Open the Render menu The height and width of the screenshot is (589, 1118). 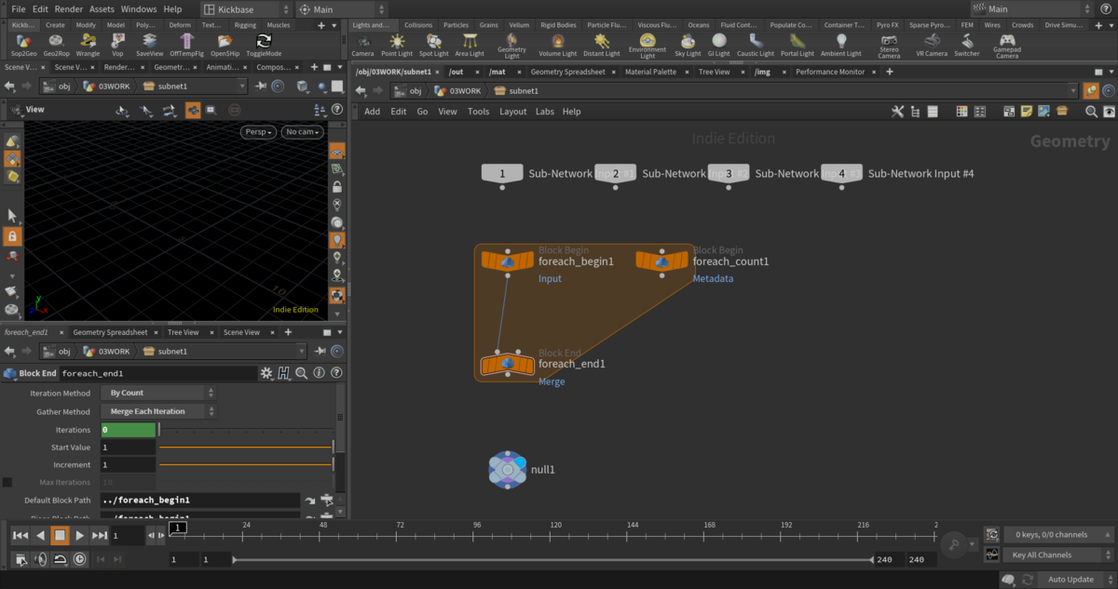tap(68, 9)
